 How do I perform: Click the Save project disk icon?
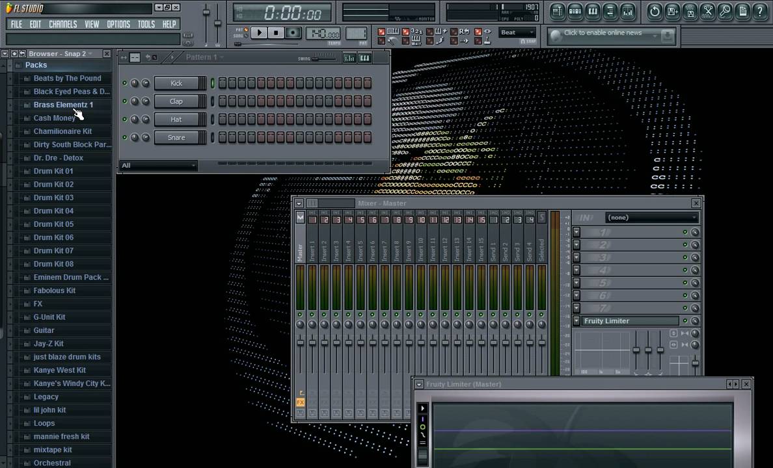(672, 11)
